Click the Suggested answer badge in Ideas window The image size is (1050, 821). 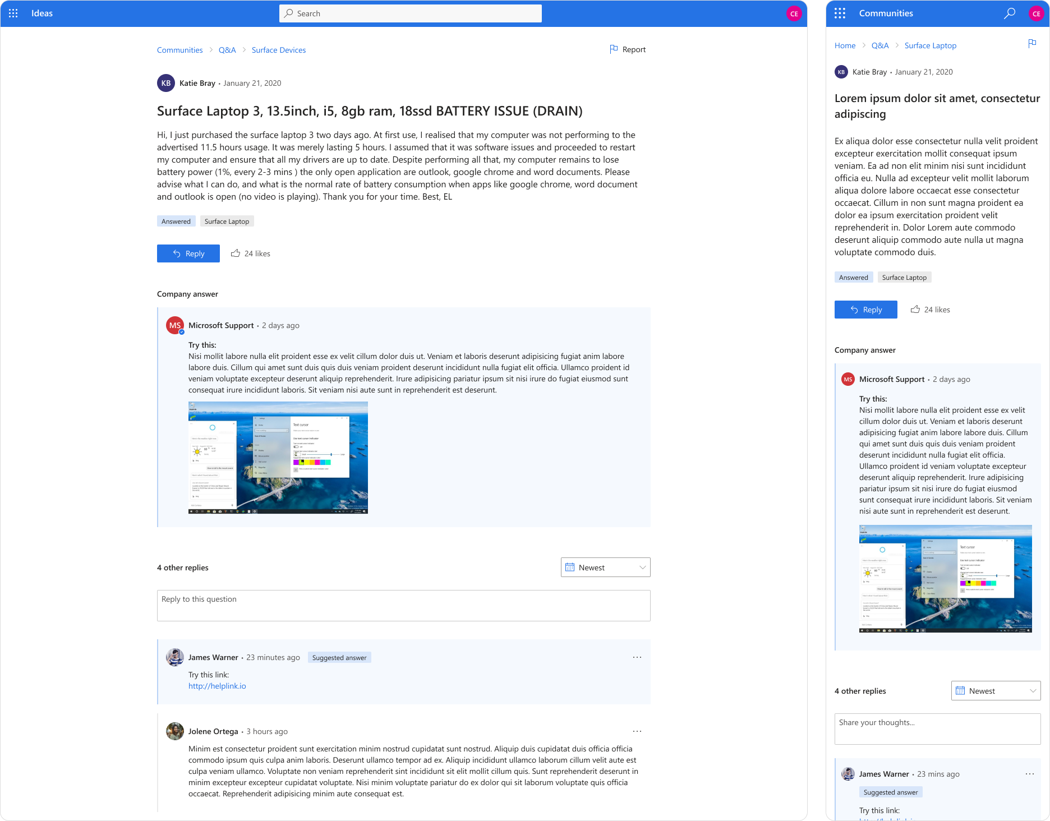[x=339, y=657]
